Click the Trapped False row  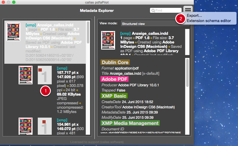coord(113,90)
